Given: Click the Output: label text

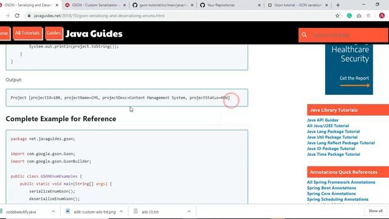Looking at the screenshot, I should (x=13, y=80).
